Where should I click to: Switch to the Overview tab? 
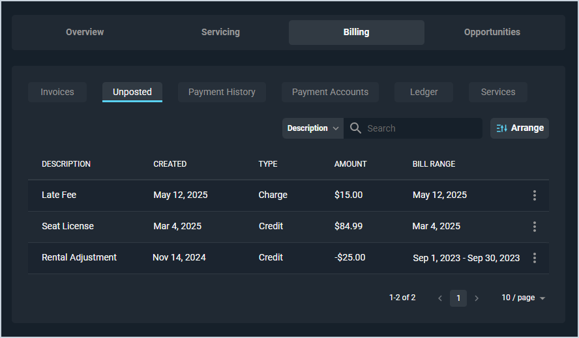point(85,32)
